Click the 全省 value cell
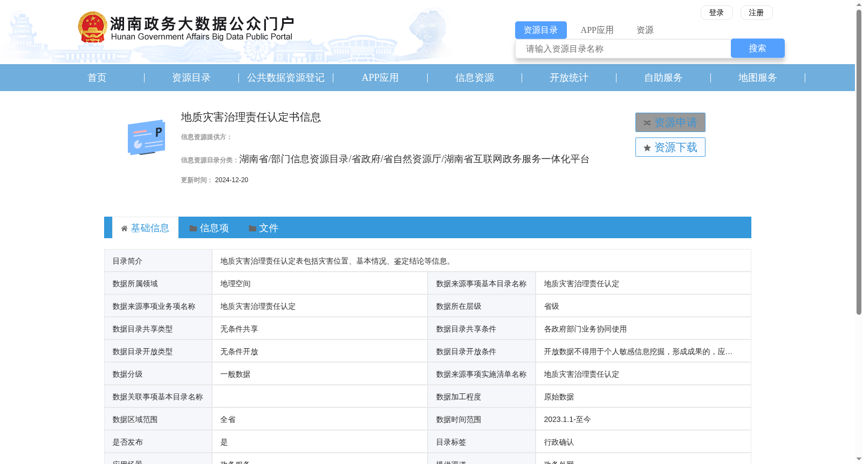863x464 pixels. click(320, 419)
